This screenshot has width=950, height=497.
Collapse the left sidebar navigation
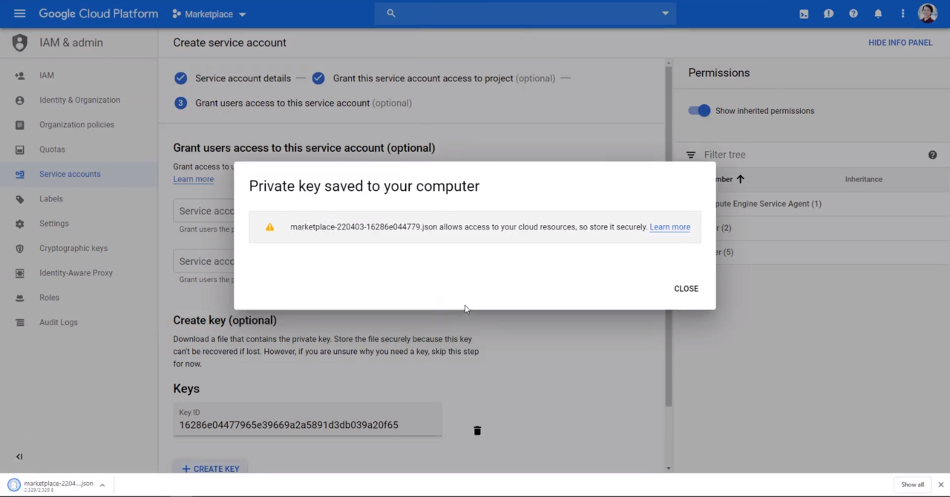click(x=19, y=456)
